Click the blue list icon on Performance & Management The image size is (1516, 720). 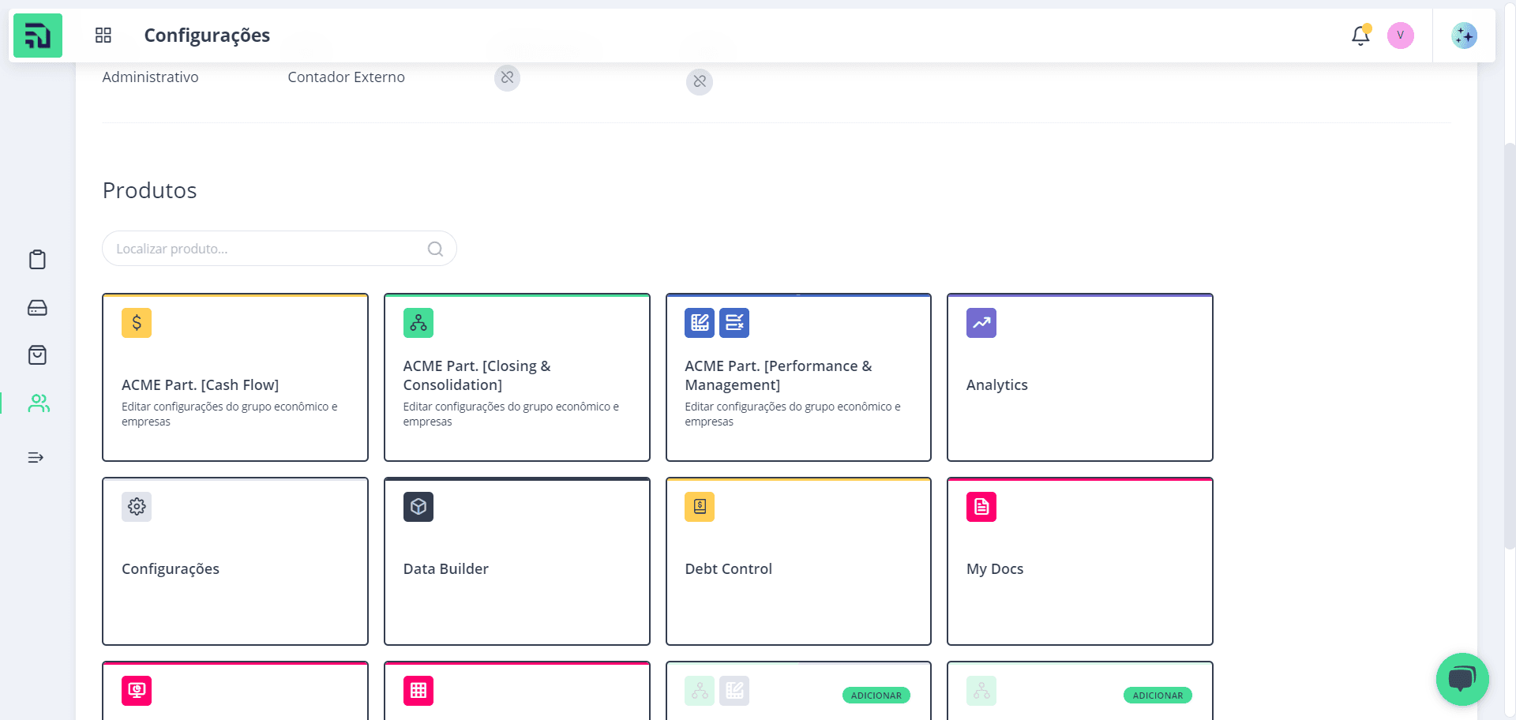coord(734,323)
